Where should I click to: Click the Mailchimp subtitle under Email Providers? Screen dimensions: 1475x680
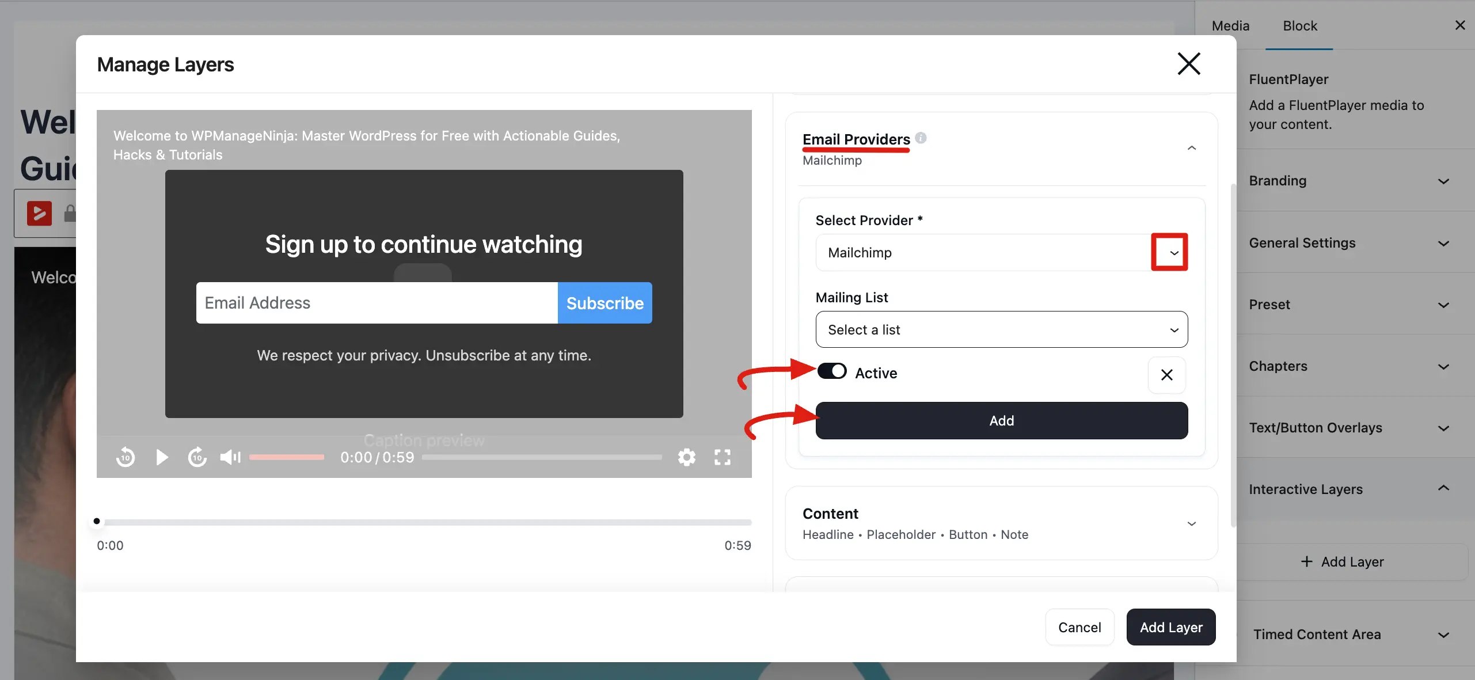[x=832, y=160]
